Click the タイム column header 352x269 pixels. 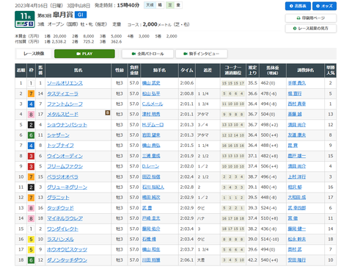[x=187, y=71]
